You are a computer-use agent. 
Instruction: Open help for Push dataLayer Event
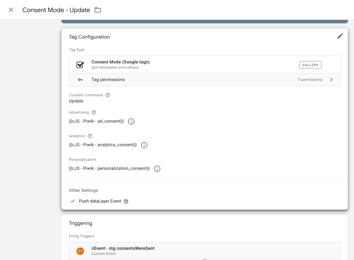click(126, 201)
